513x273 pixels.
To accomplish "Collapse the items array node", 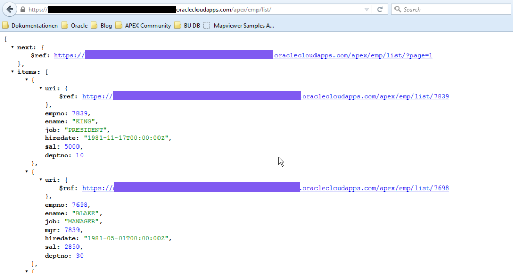I will click(12, 72).
